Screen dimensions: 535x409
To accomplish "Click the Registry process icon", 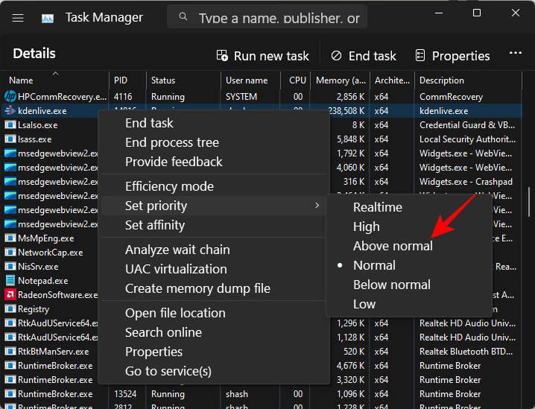I will [x=10, y=309].
